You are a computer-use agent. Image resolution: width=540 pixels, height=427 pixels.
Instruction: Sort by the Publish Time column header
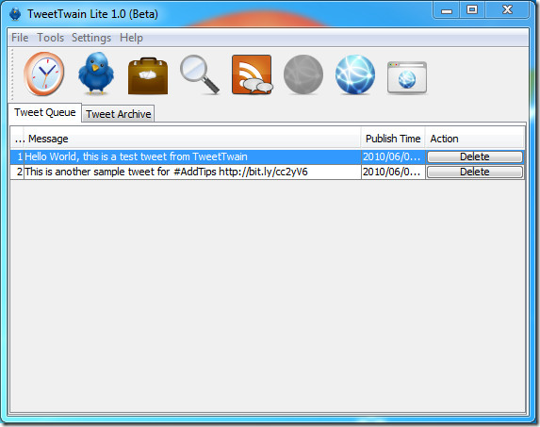point(393,139)
